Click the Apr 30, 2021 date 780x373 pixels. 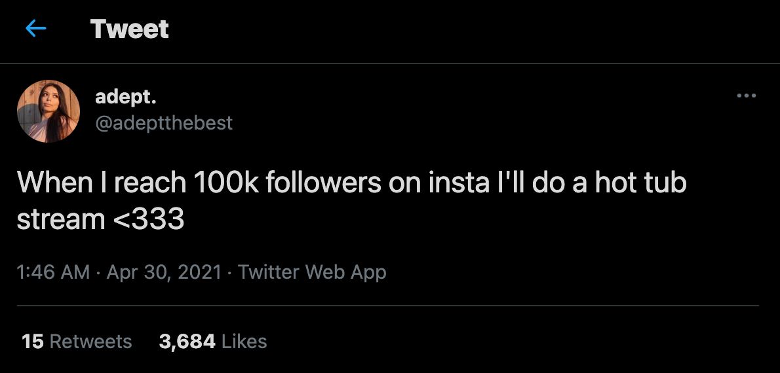click(x=164, y=272)
